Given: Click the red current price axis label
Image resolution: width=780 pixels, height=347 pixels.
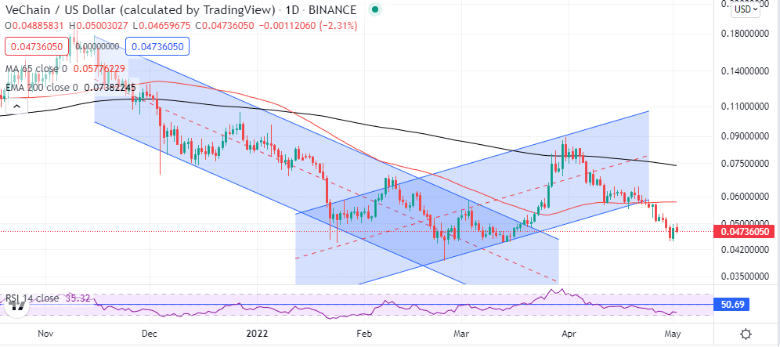Looking at the screenshot, I should [742, 232].
